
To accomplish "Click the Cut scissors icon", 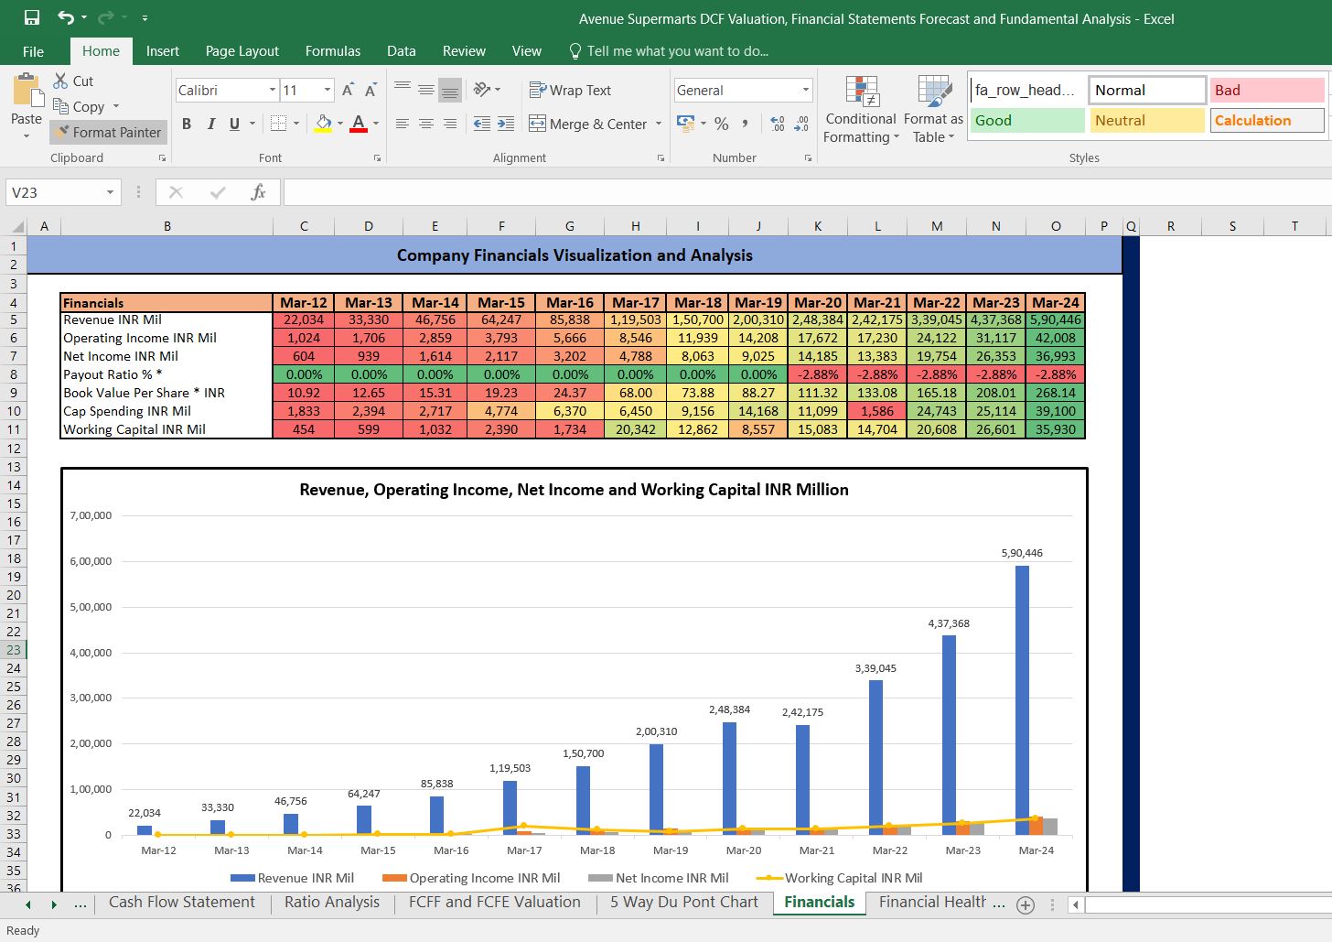I will point(60,81).
